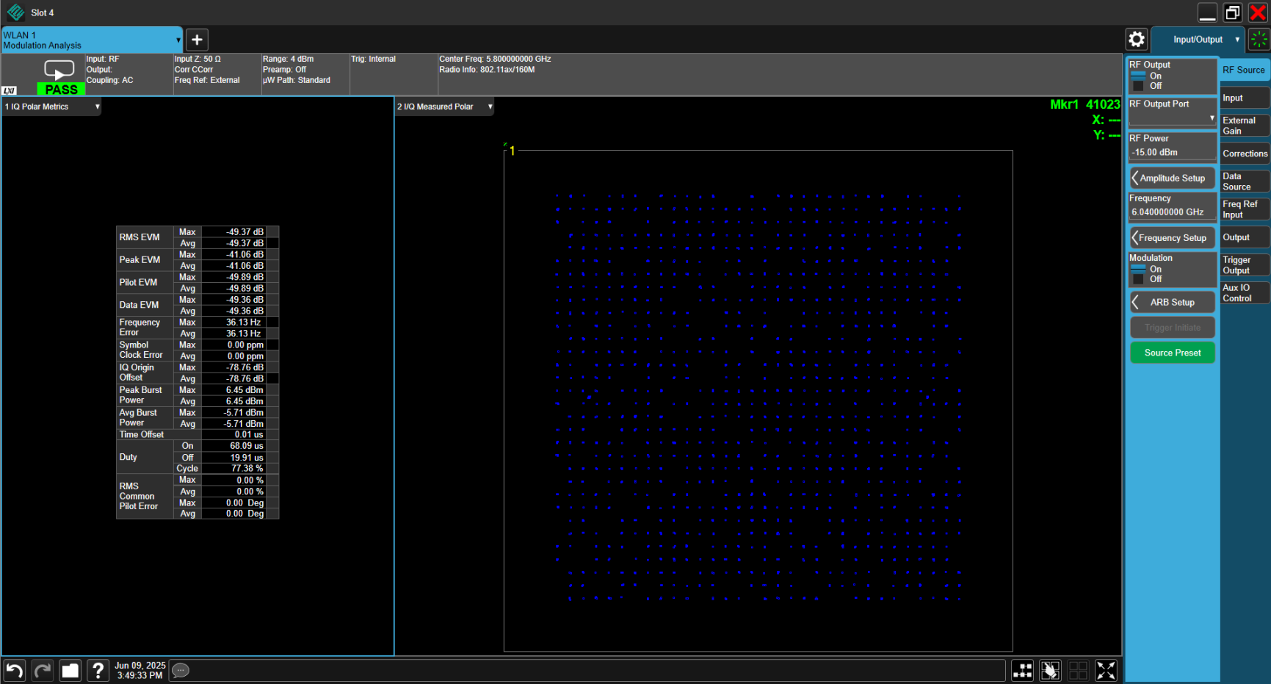Screen dimensions: 1271x684
Task: Click the Range: 4 dBm readout
Action: tap(289, 59)
